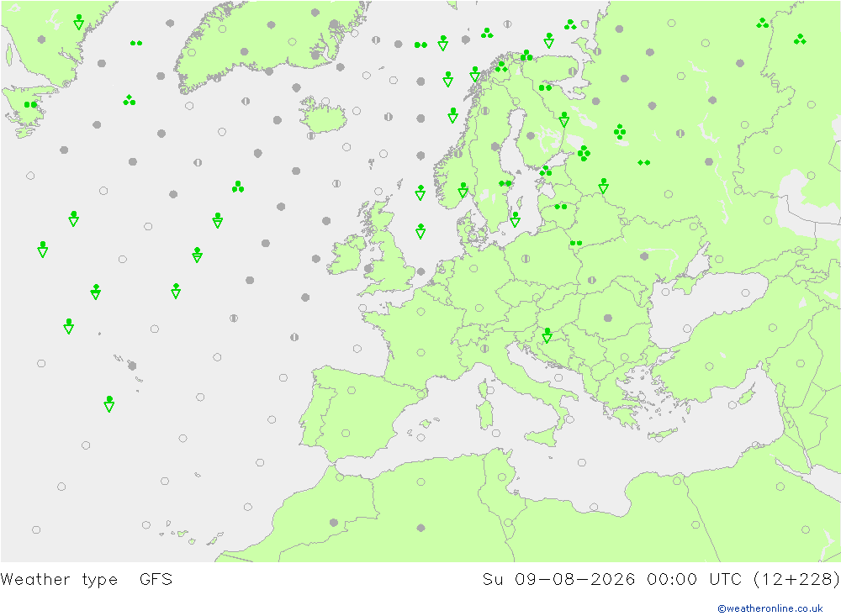The height and width of the screenshot is (616, 841).
Task: Click the open clear-sky circle over Tunisia
Action: pos(501,477)
